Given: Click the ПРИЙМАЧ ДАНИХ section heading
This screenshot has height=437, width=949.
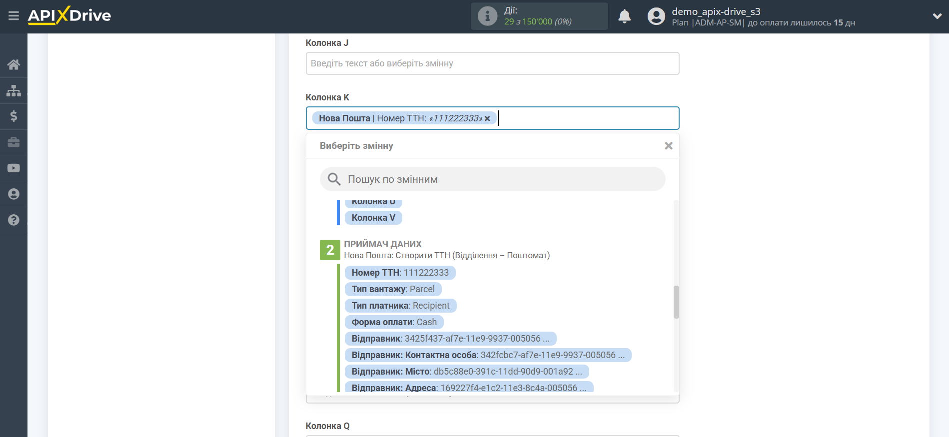Looking at the screenshot, I should click(383, 244).
